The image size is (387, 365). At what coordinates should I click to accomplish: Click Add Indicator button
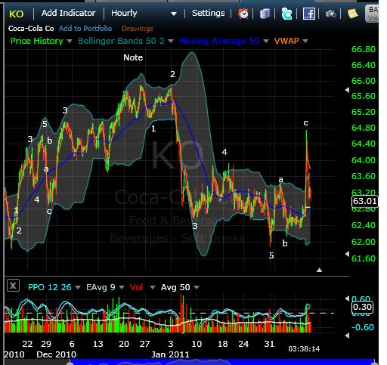tap(69, 13)
